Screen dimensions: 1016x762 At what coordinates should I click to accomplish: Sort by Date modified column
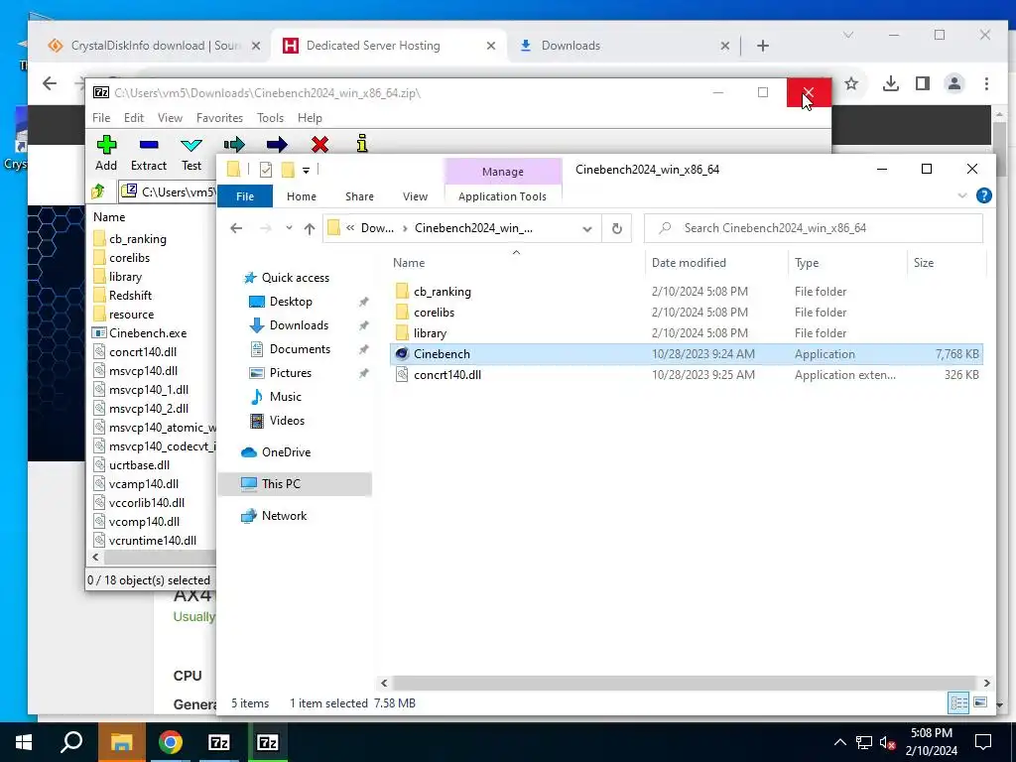pos(689,262)
